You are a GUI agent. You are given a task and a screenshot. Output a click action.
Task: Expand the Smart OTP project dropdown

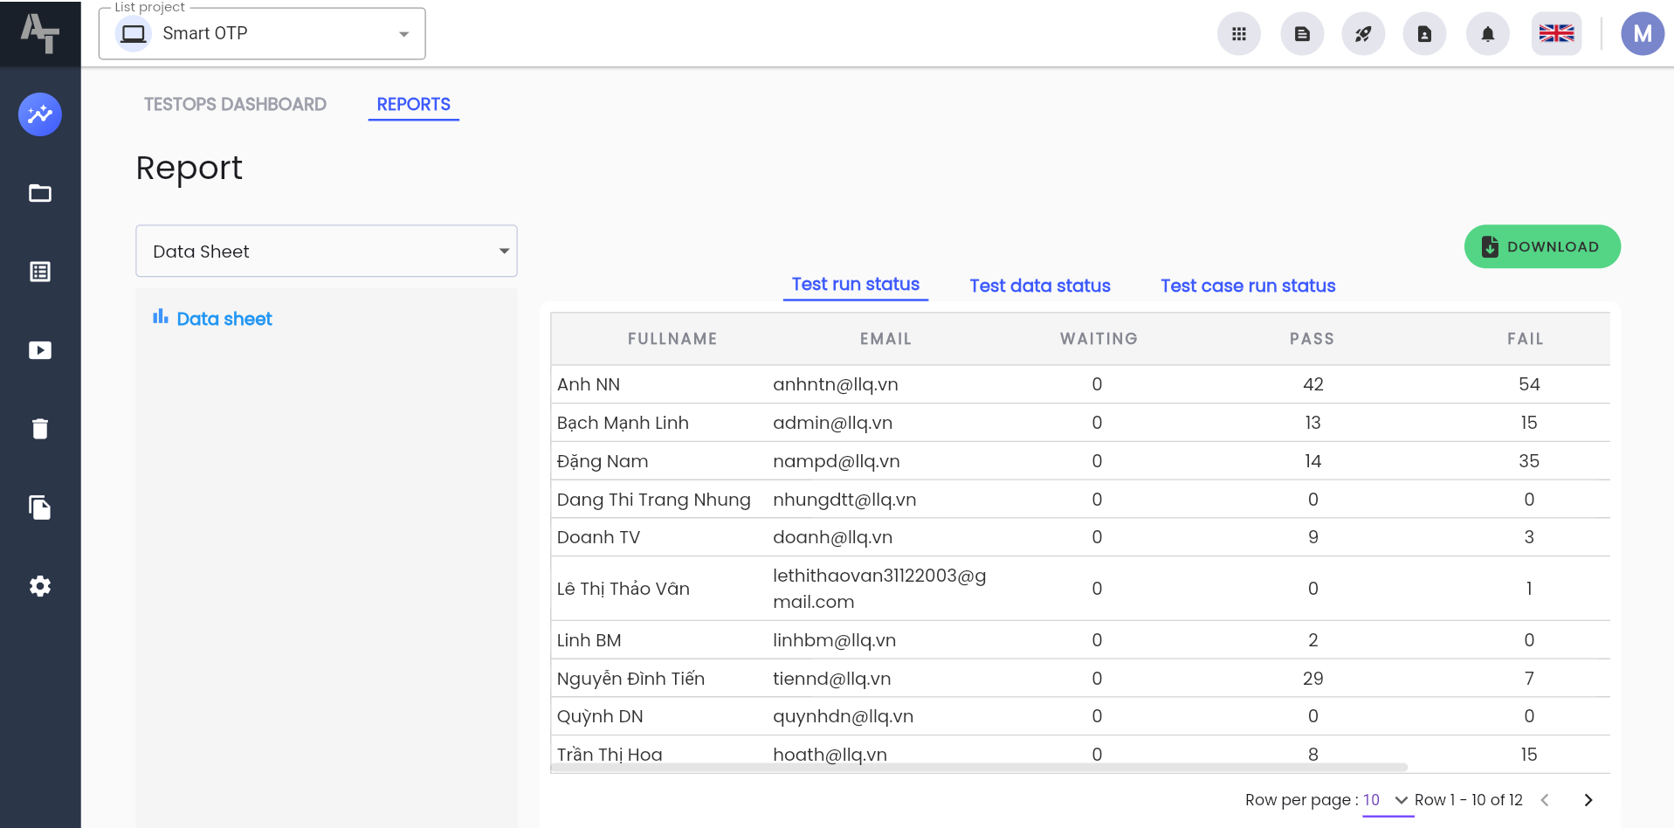pyautogui.click(x=262, y=34)
